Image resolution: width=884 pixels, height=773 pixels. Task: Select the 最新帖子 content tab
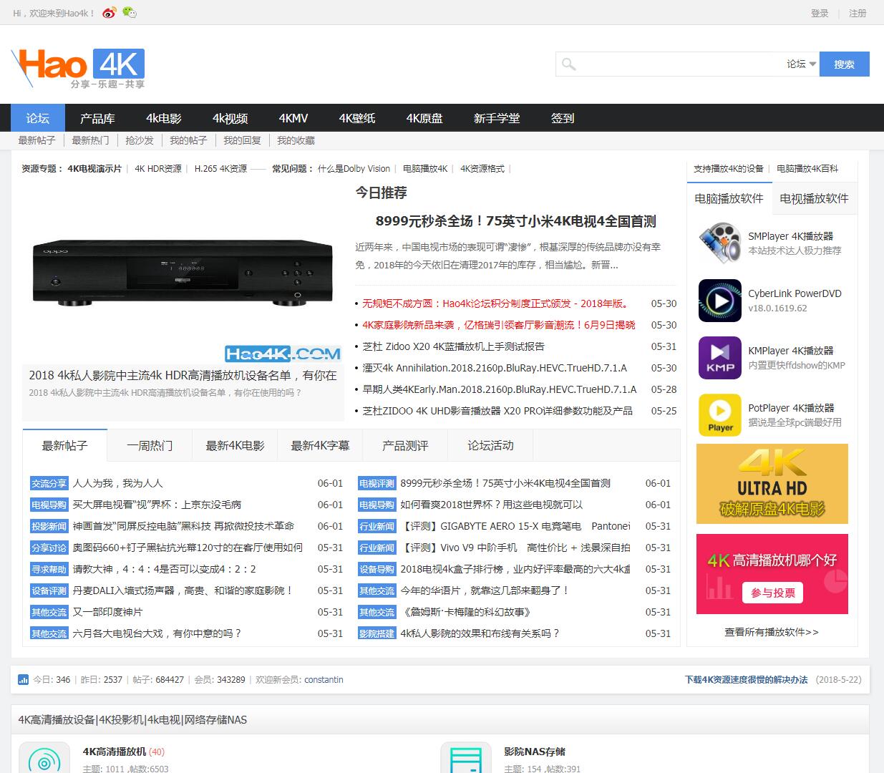pos(64,445)
